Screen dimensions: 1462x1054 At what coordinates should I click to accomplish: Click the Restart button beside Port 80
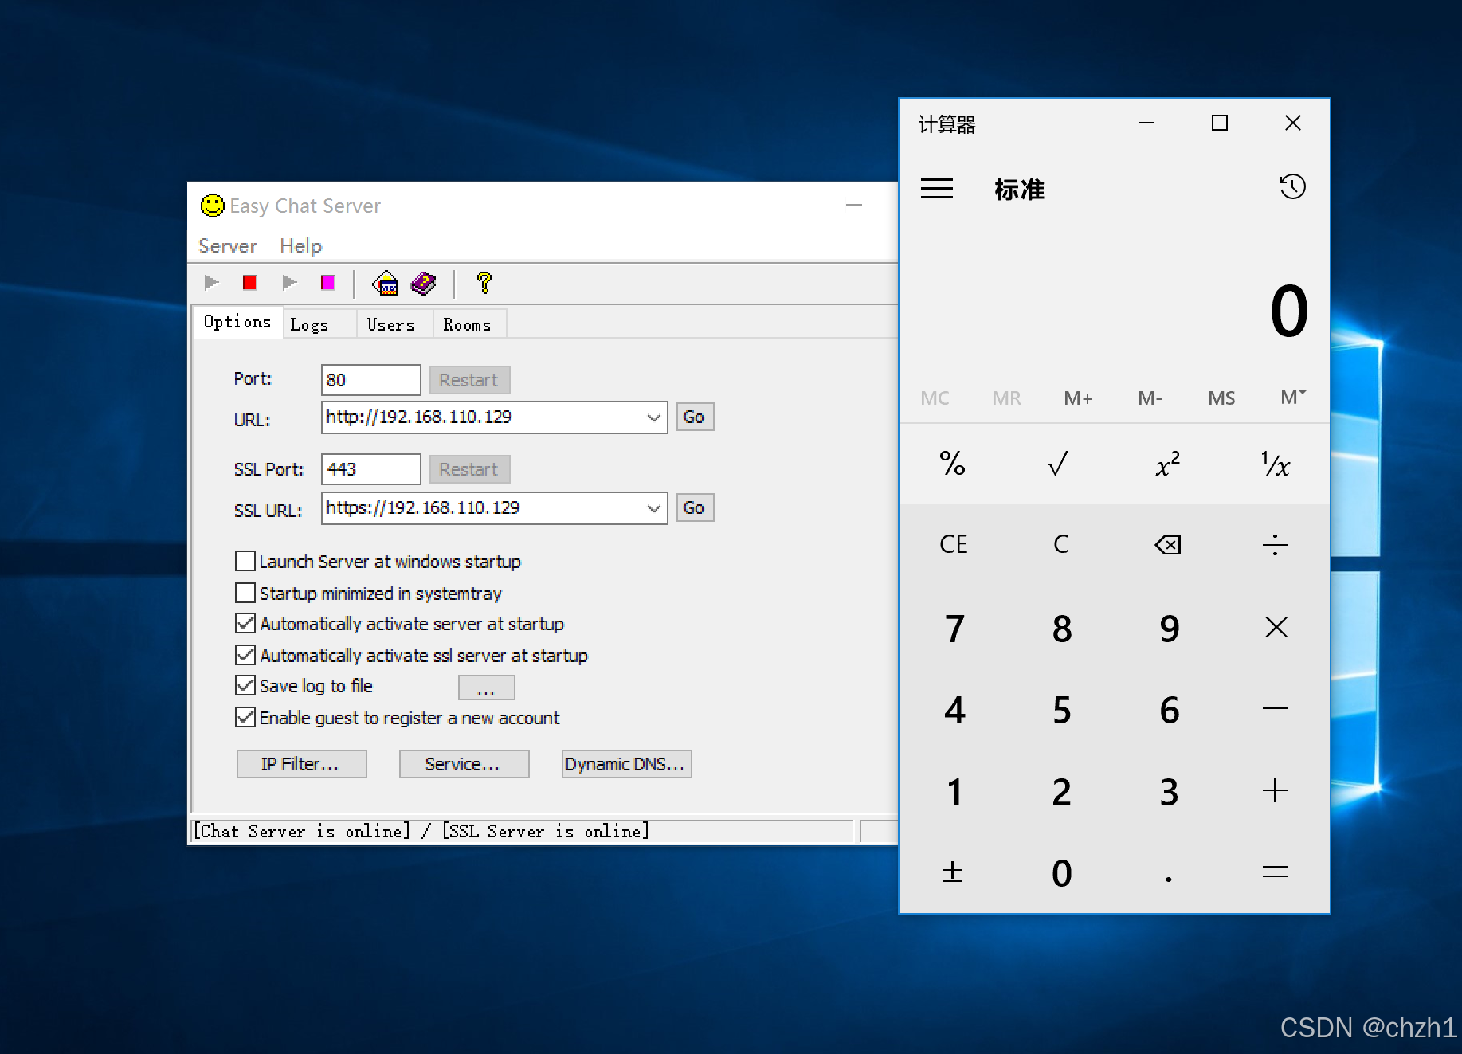pos(469,380)
